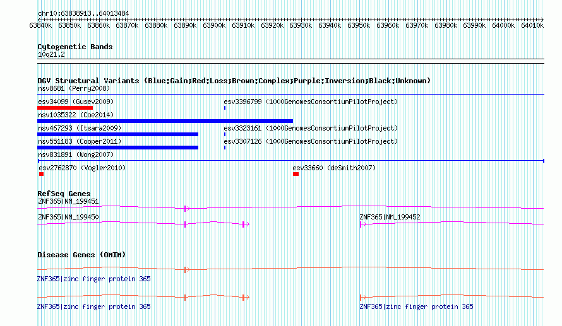This screenshot has height=326, width=562.
Task: Select the esv3307126 small blue variant marker
Action: click(x=225, y=148)
